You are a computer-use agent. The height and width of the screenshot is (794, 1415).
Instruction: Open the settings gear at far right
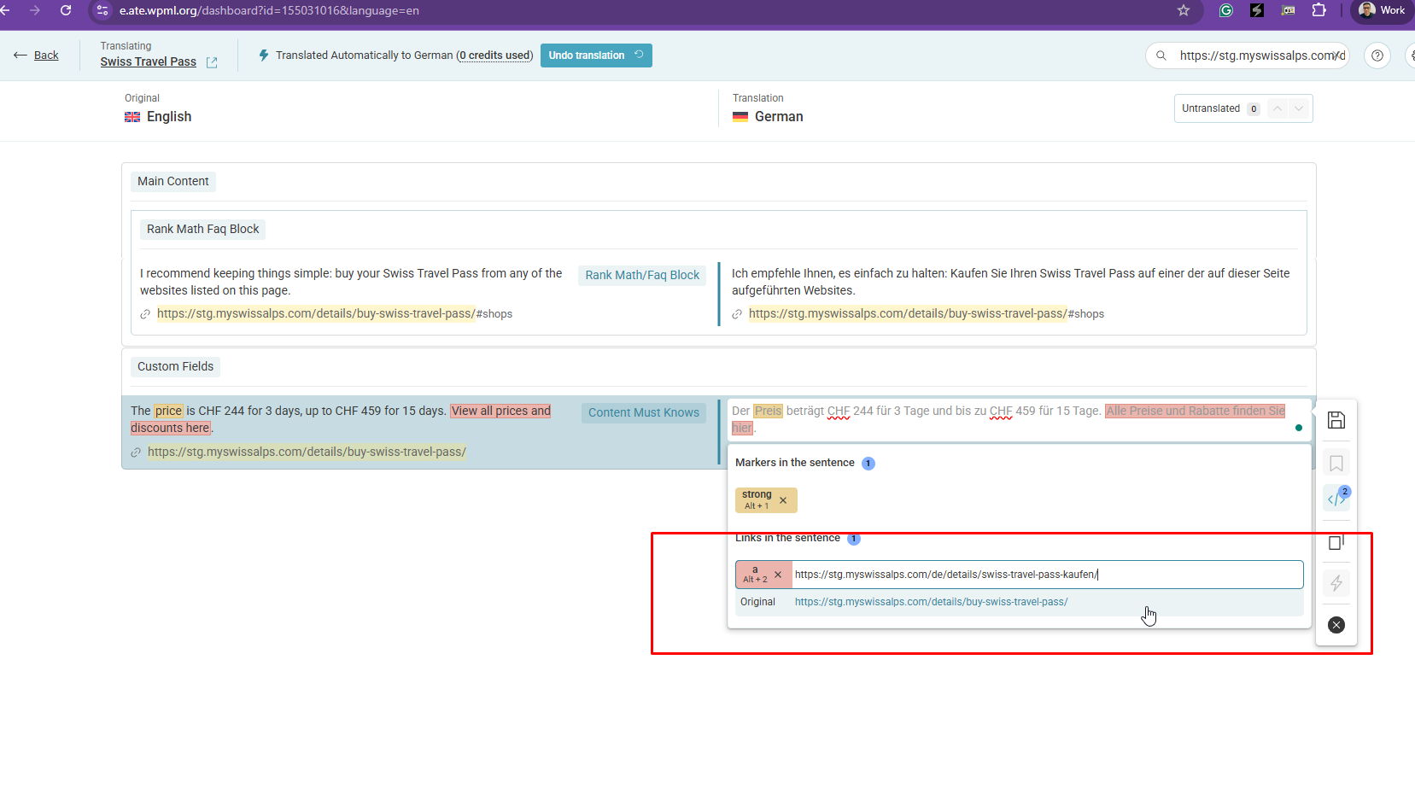tap(1411, 55)
